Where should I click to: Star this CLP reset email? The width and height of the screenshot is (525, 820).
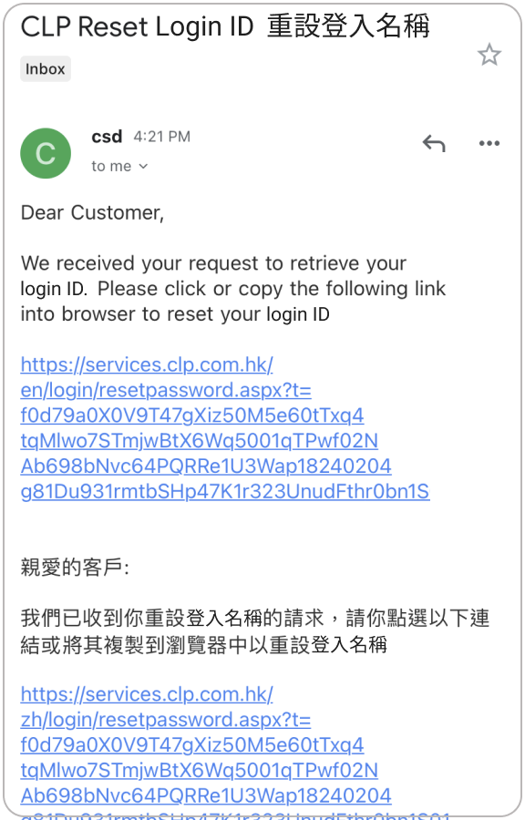click(489, 55)
